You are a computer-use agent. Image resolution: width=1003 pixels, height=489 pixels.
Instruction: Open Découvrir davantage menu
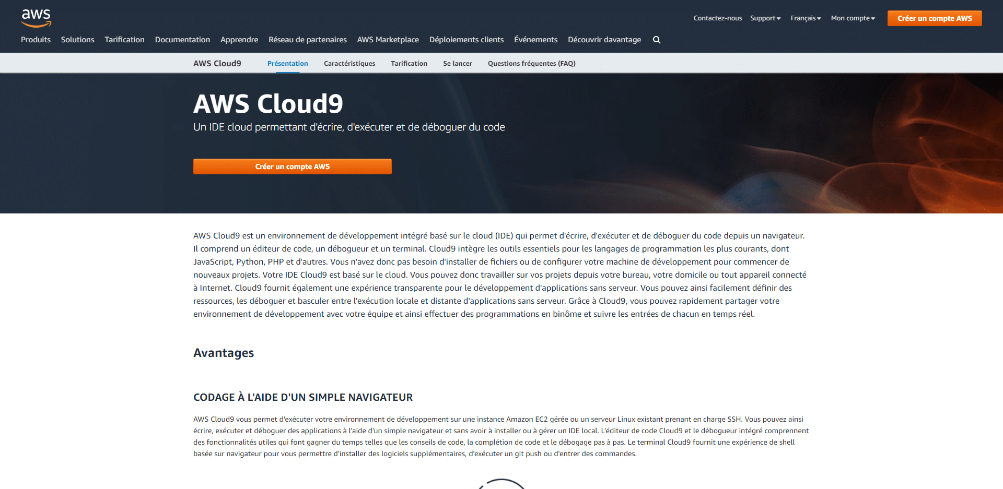click(604, 40)
